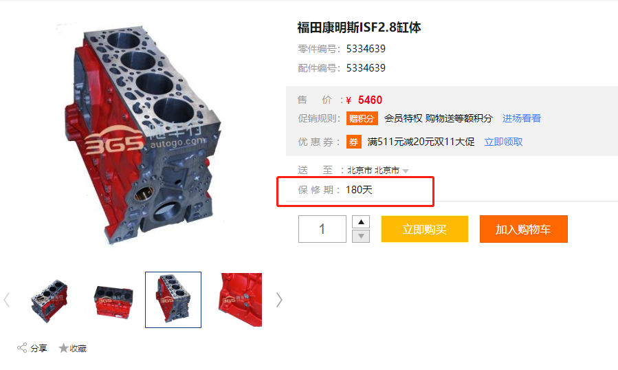Show next thumbnails with right arrow
This screenshot has height=370, width=618.
tap(279, 300)
